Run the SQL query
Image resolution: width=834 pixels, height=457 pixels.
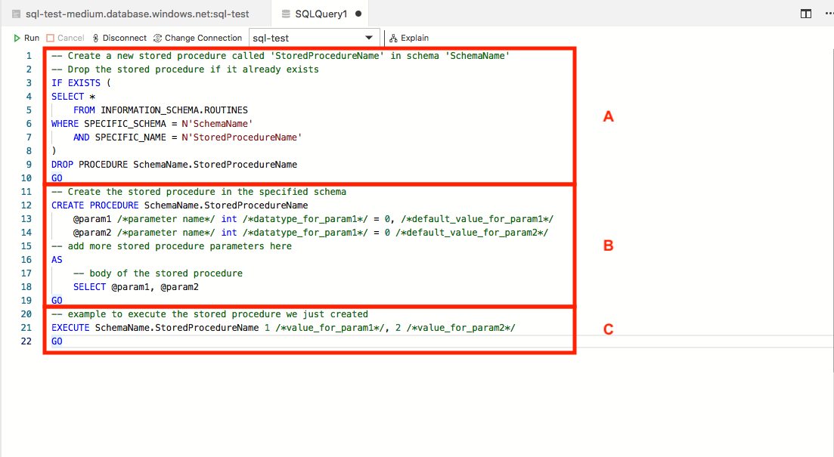point(26,38)
